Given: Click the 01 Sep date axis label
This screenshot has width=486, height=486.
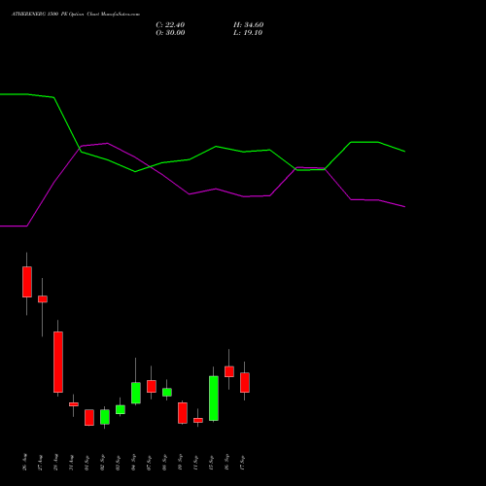Looking at the screenshot, I should coord(87,462).
